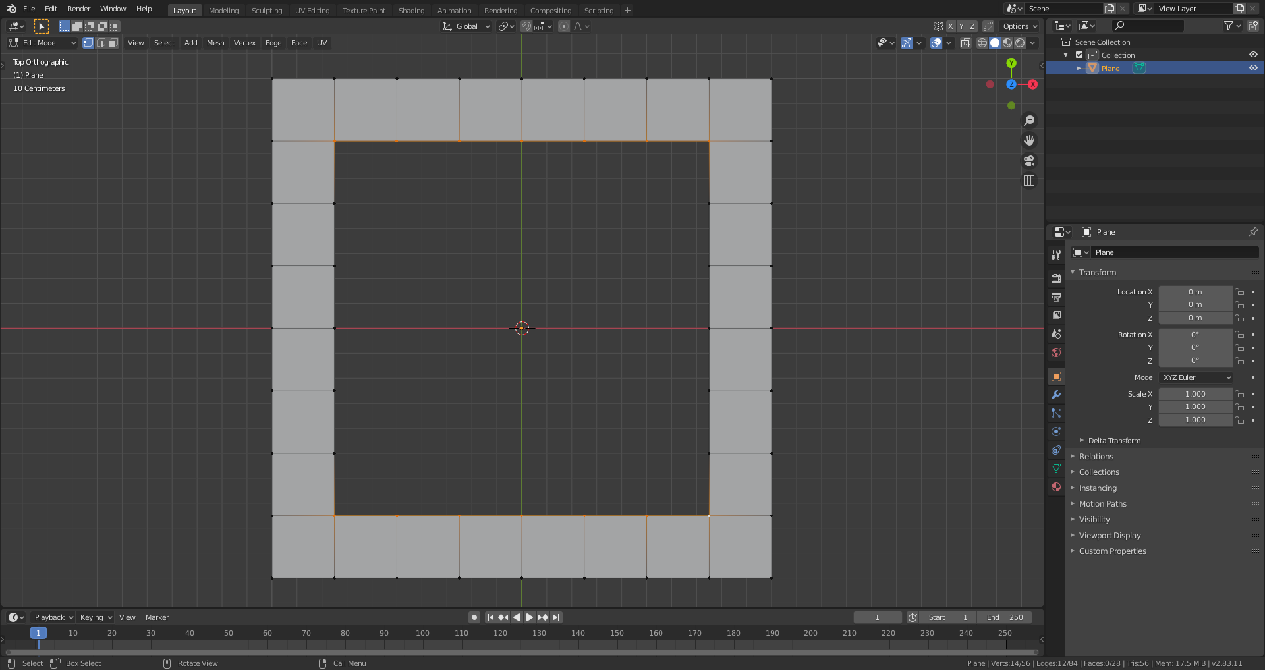Viewport: 1265px width, 670px height.
Task: Switch to orthographic/perspective grid icon
Action: point(1029,181)
